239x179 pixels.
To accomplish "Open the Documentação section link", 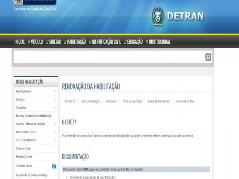I will tap(91, 101).
